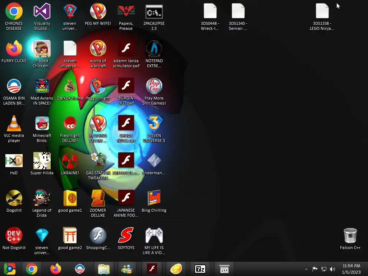Show hidden system tray icons
This screenshot has height=276, width=368.
(306, 269)
